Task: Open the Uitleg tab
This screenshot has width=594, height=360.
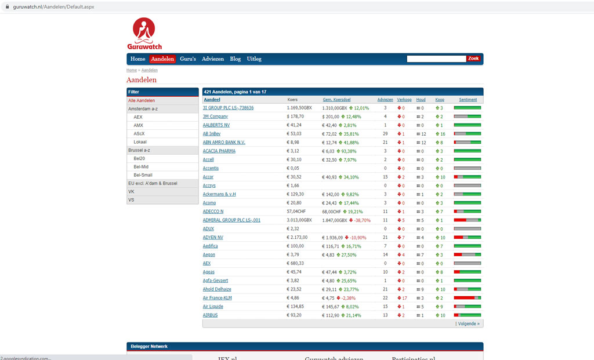Action: [254, 59]
